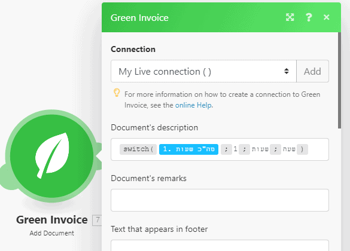This screenshot has width=350, height=251.
Task: Click the closing parenthesis token
Action: 302,149
